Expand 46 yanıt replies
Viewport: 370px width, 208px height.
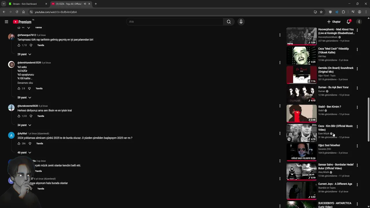pyautogui.click(x=24, y=153)
